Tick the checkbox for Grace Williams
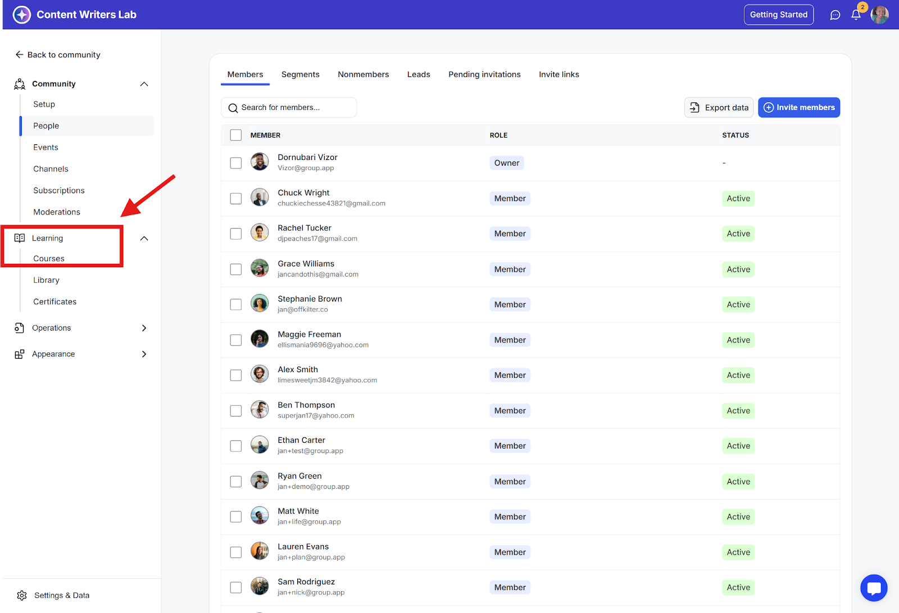The height and width of the screenshot is (613, 899). coord(236,269)
